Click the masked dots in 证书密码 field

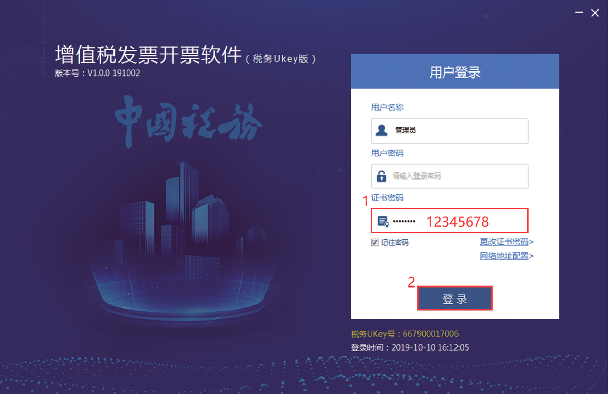(x=404, y=222)
